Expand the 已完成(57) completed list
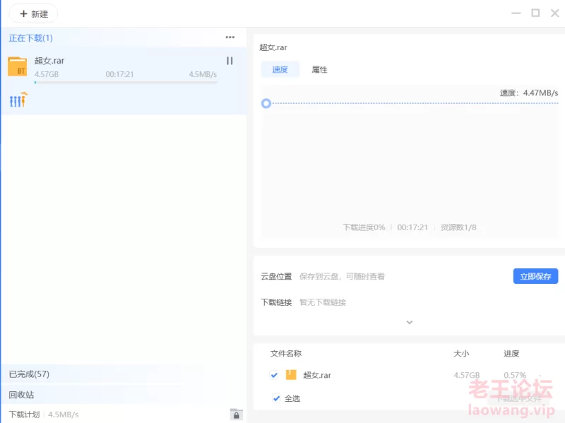The image size is (565, 423). (x=29, y=374)
